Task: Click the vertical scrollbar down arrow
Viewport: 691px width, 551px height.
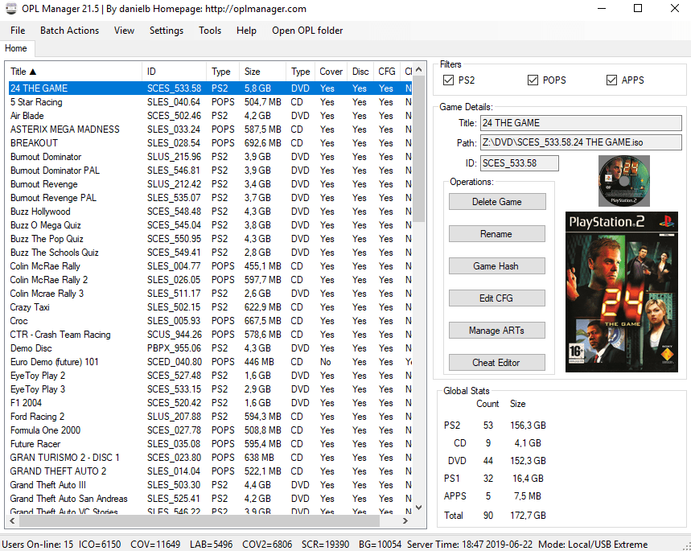Action: [418, 508]
